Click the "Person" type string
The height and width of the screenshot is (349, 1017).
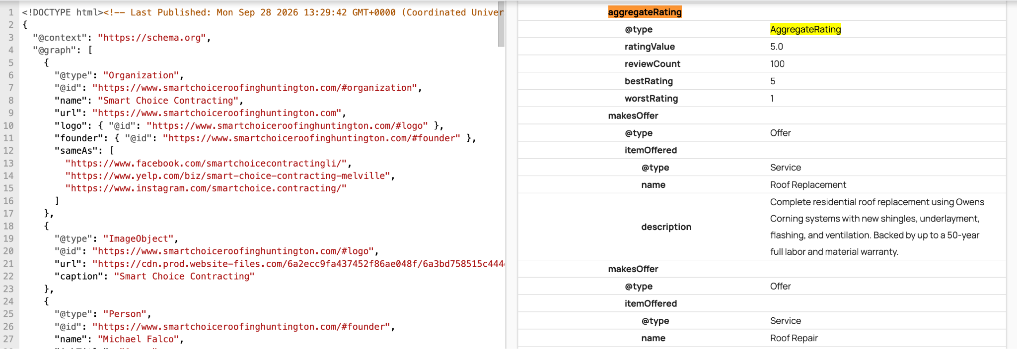[x=125, y=314]
